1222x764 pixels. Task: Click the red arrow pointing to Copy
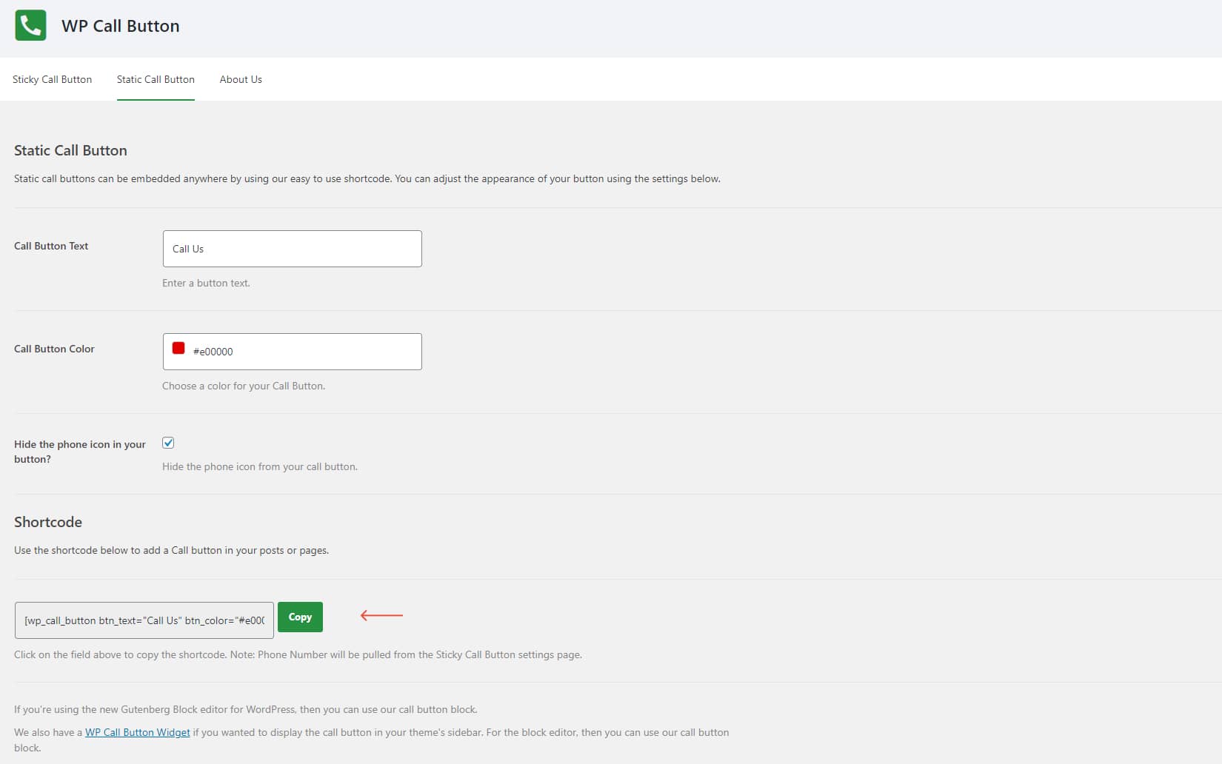(x=381, y=615)
